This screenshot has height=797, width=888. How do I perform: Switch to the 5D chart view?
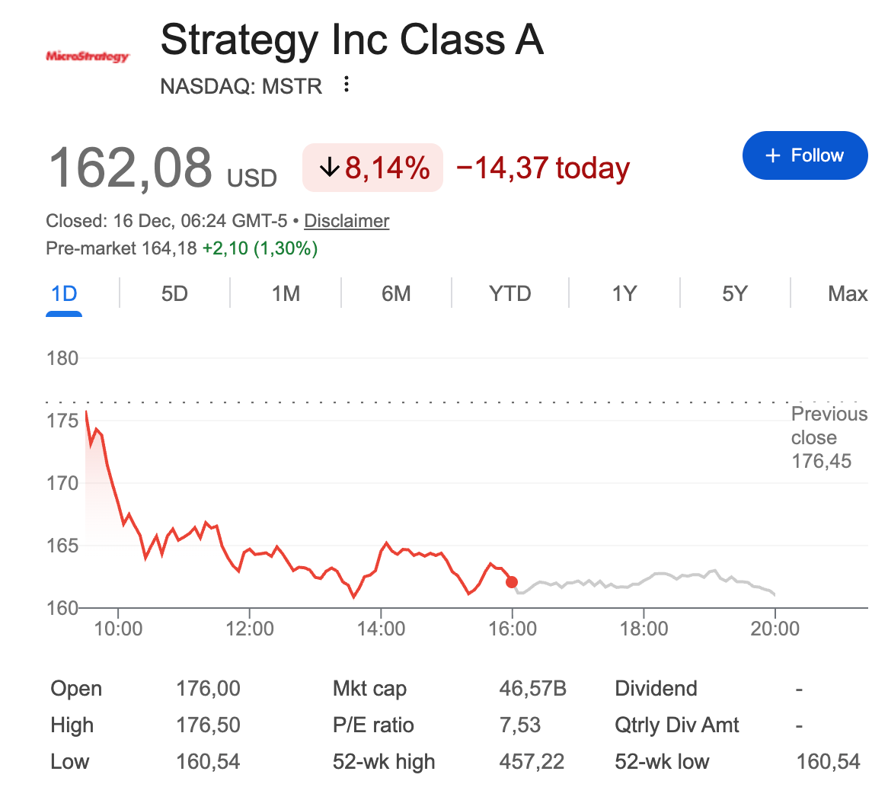click(174, 293)
